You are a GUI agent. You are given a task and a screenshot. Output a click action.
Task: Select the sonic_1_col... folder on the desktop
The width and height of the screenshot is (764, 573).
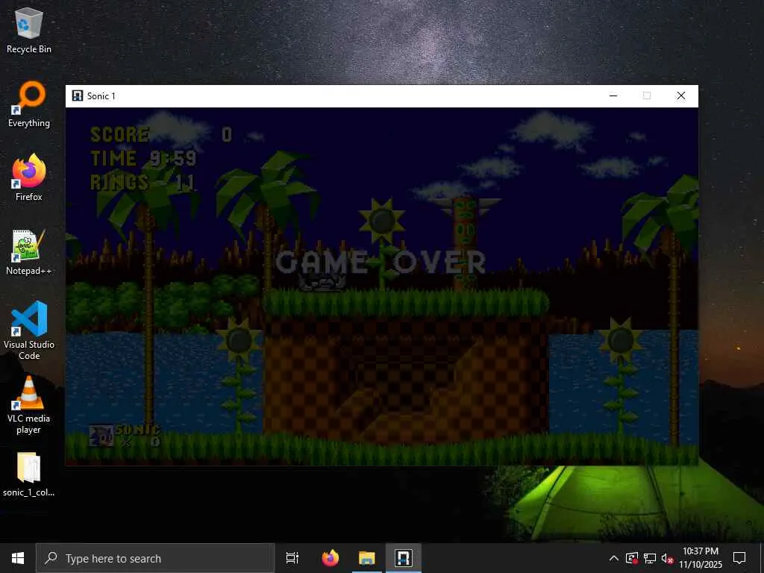(x=29, y=475)
